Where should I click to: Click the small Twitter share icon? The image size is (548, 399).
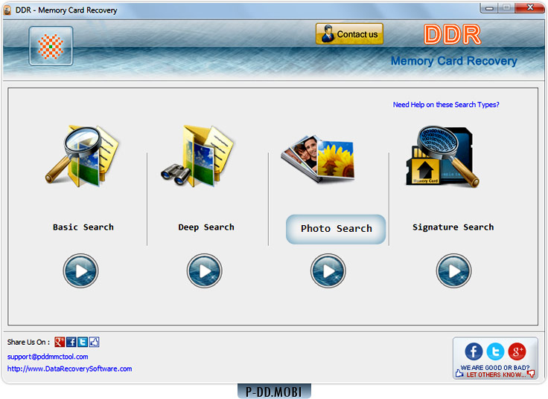[x=83, y=342]
